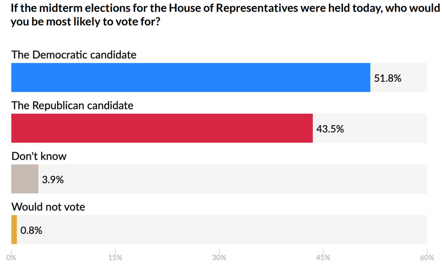The height and width of the screenshot is (269, 442).
Task: Select the yellow Would not vote bar
Action: (14, 230)
